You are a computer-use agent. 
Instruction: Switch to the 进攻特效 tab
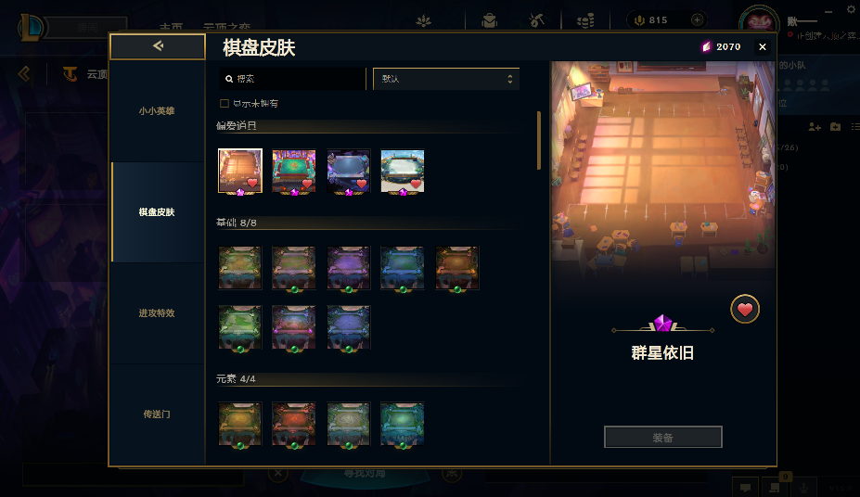(157, 312)
